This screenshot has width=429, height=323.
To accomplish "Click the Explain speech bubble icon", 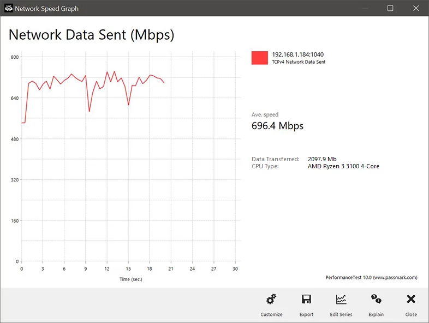I will (376, 298).
